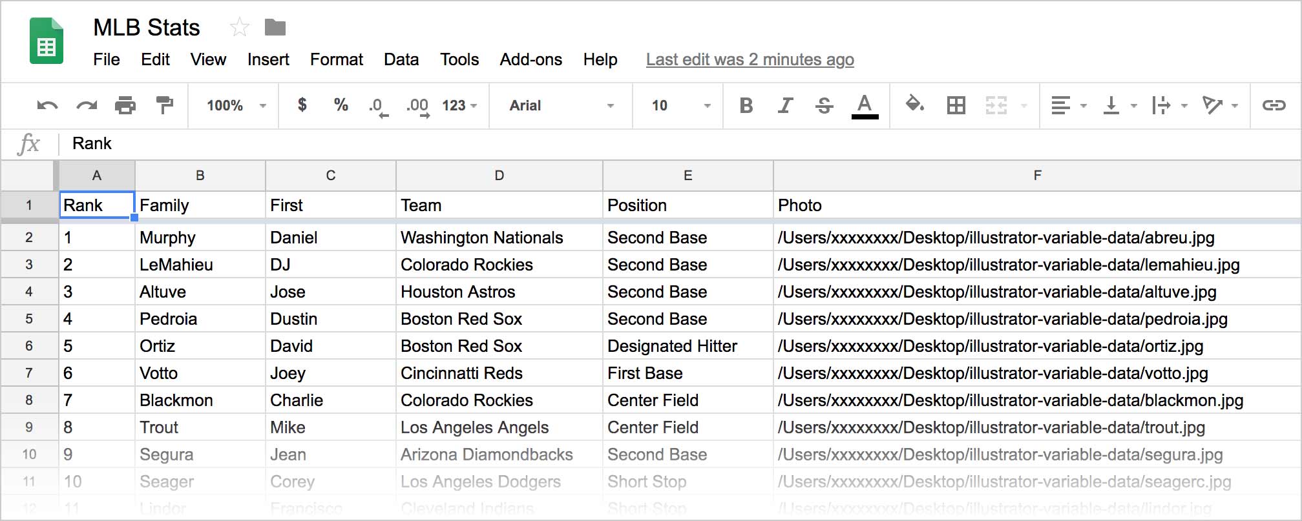Select the Designated Hitter cell
Viewport: 1302px width, 521px height.
coord(688,346)
